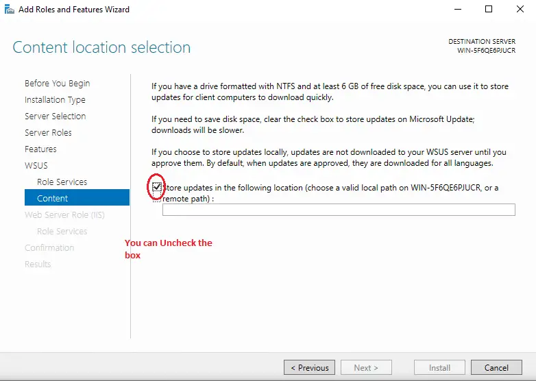Image resolution: width=536 pixels, height=381 pixels.
Task: Go back with the Previous button
Action: 309,368
